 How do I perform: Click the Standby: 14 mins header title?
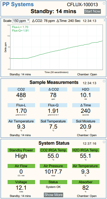click(53, 11)
